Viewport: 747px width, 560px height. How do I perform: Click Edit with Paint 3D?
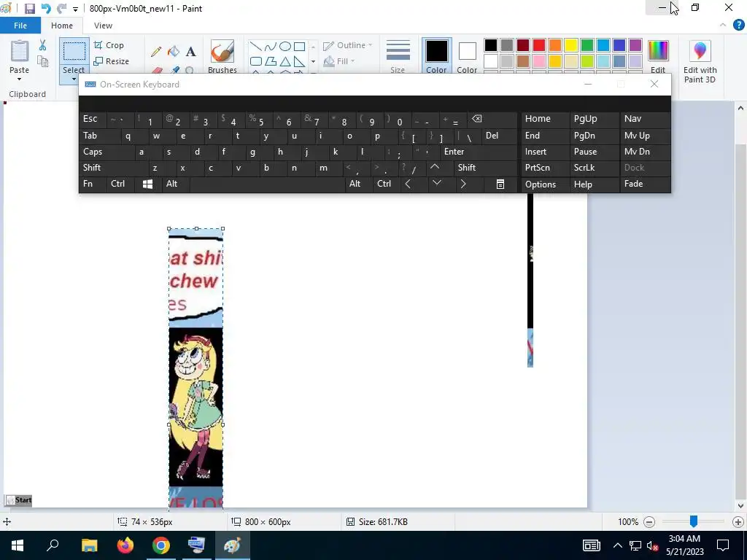[x=700, y=62]
